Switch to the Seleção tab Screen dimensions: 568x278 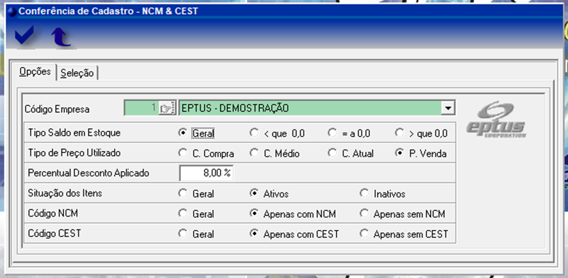77,73
